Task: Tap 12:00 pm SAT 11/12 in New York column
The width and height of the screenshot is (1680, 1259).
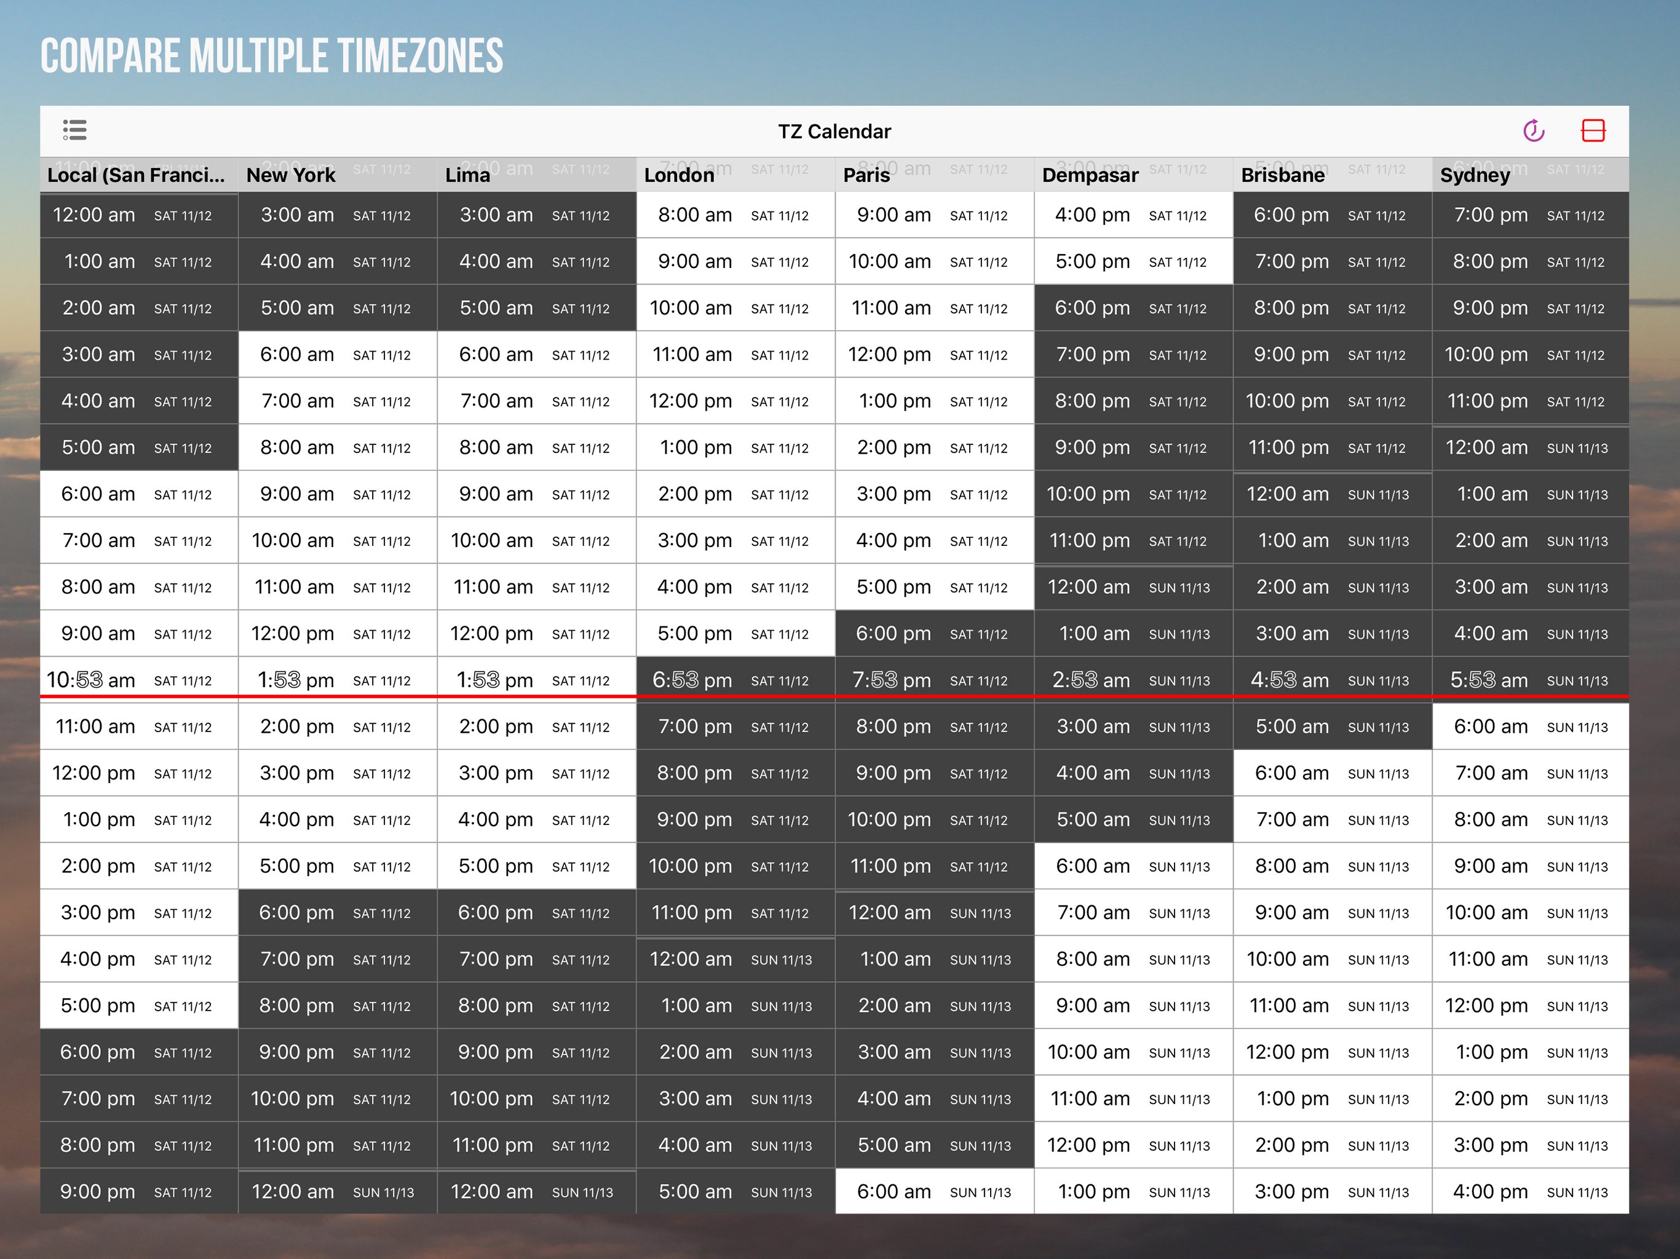Action: point(338,633)
